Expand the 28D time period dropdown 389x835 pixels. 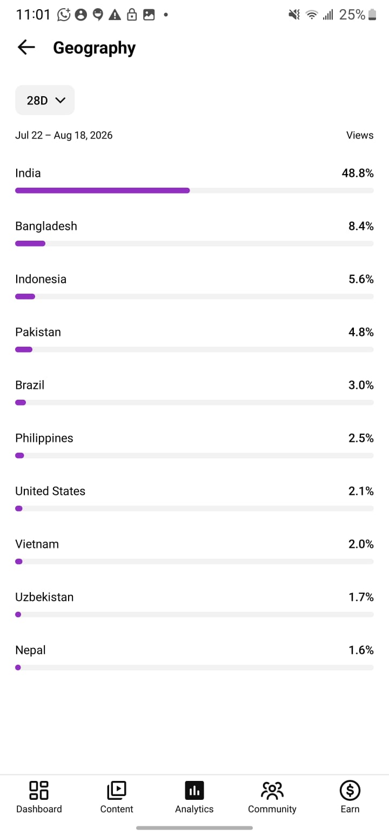click(x=45, y=100)
